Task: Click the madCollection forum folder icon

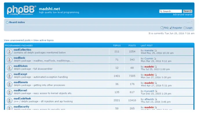Action: click(x=10, y=52)
